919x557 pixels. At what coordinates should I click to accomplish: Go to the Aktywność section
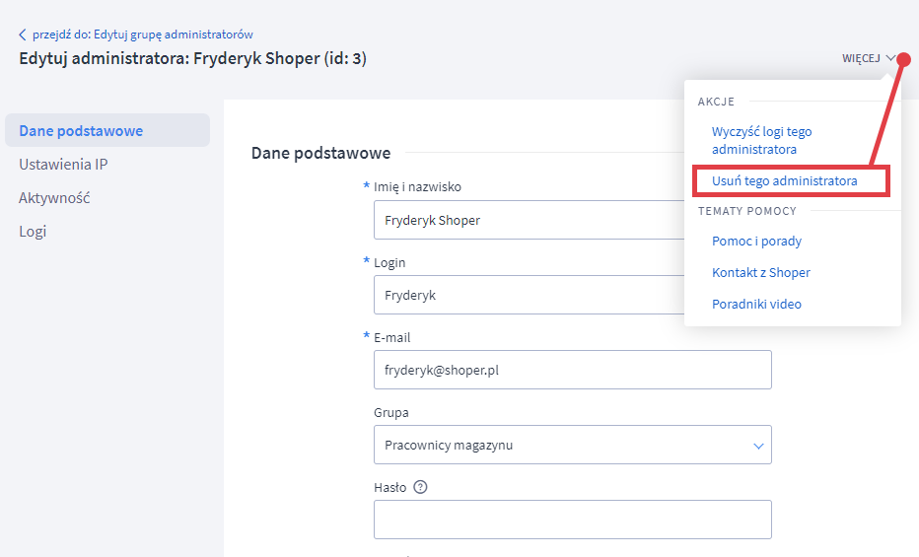pyautogui.click(x=54, y=198)
